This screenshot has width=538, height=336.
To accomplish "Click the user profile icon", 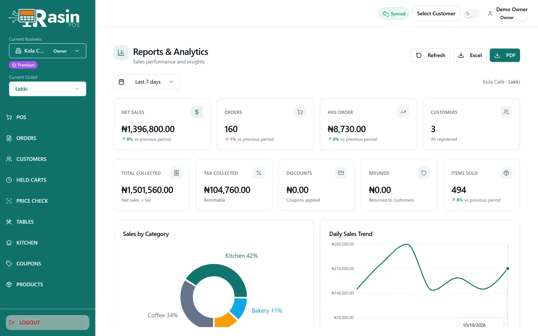I will point(490,13).
